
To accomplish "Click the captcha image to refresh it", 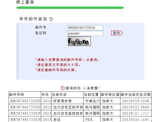I will click(x=79, y=41).
